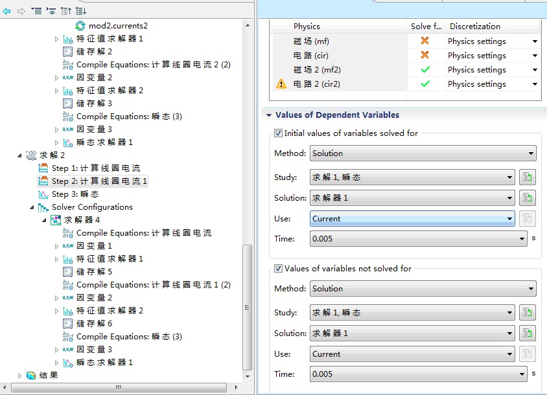The height and width of the screenshot is (395, 547).
Task: Click the move up icon in tree toolbar
Action: tap(66, 11)
